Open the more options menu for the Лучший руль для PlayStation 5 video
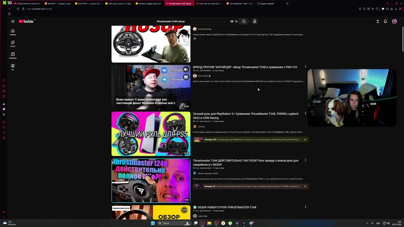404x227 pixels. (x=306, y=113)
